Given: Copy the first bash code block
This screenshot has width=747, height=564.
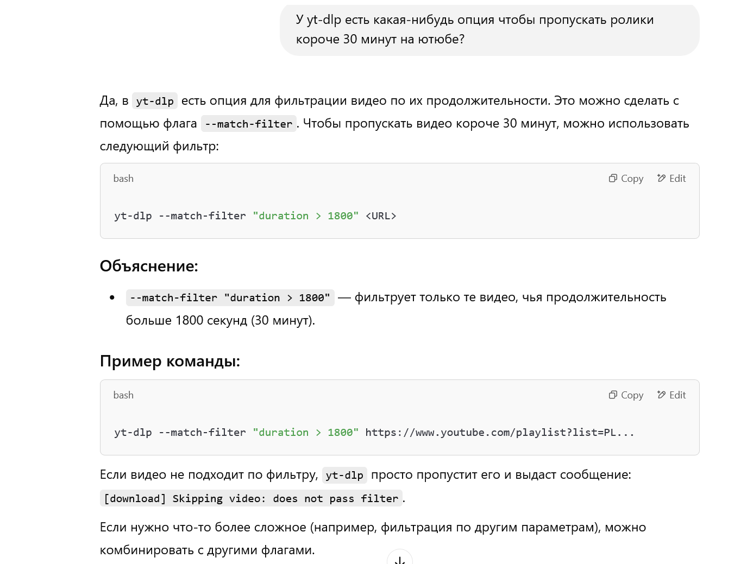Looking at the screenshot, I should tap(626, 179).
